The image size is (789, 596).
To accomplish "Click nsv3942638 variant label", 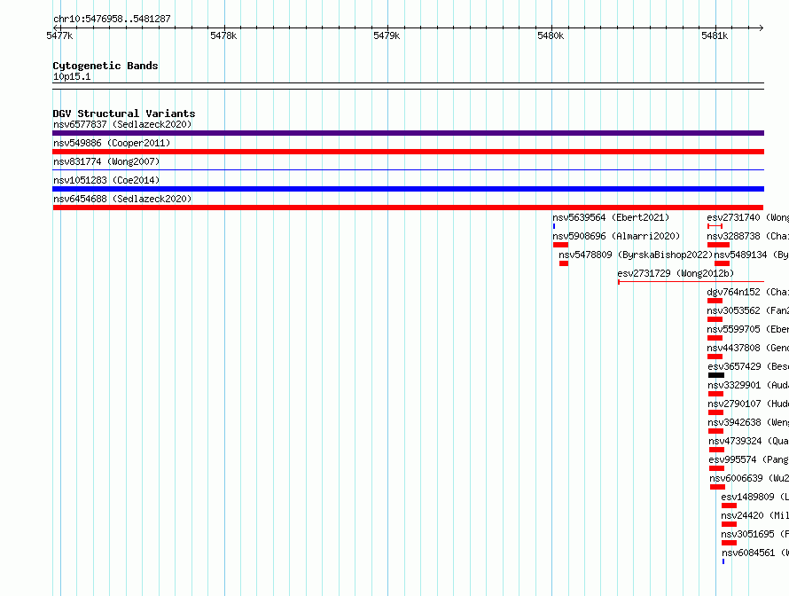I will 748,422.
